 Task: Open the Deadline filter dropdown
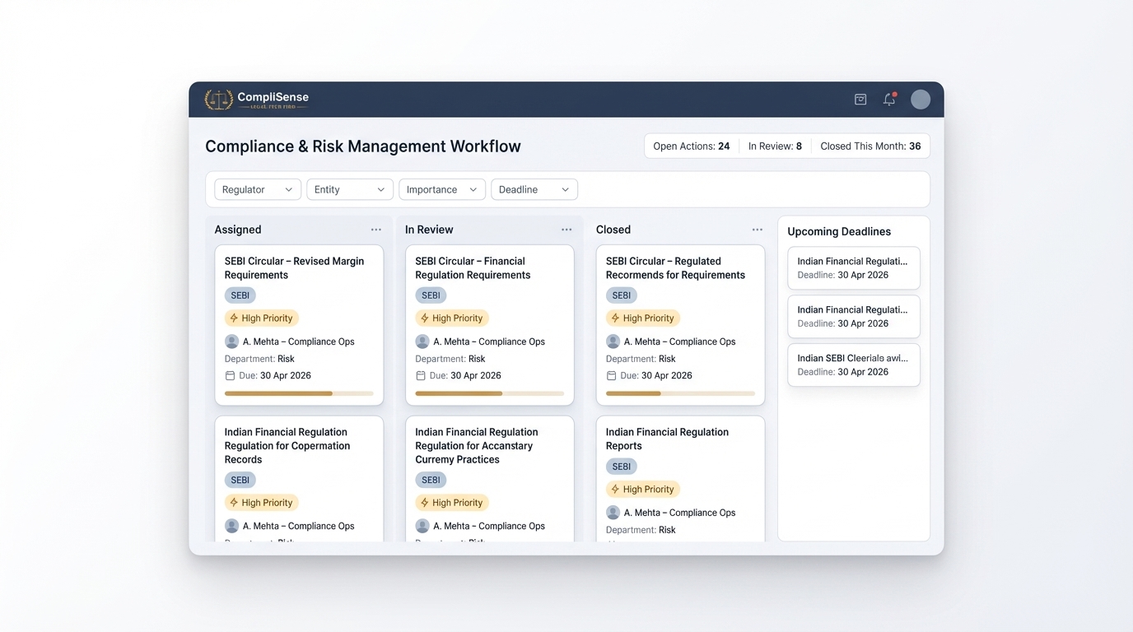coord(534,189)
